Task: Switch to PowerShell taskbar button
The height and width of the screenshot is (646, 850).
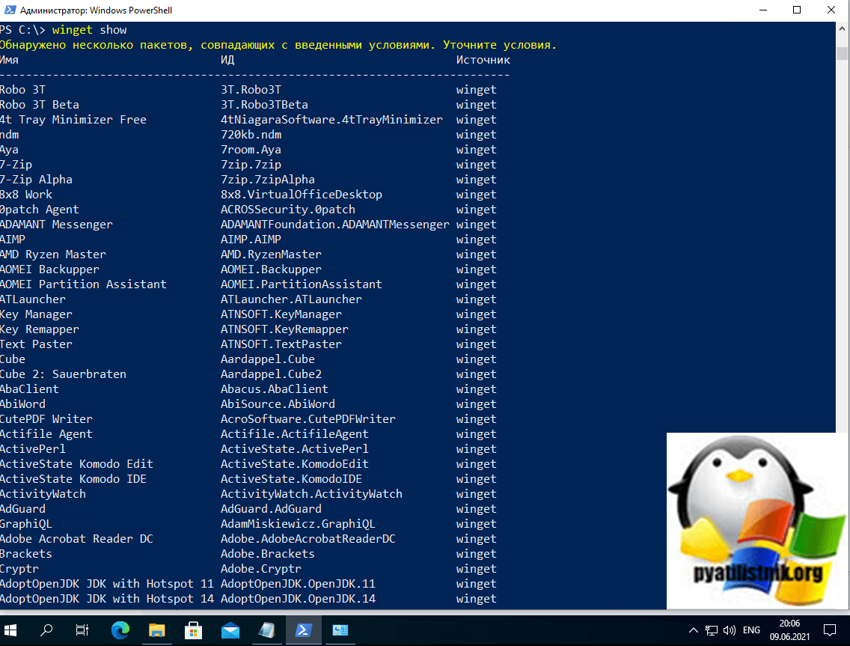Action: point(303,630)
